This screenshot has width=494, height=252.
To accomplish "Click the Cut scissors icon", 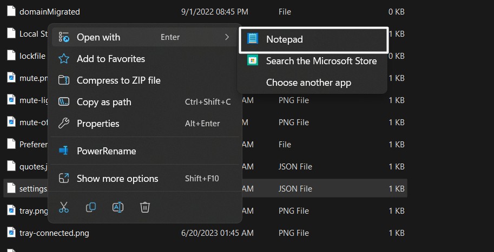I will [x=64, y=207].
